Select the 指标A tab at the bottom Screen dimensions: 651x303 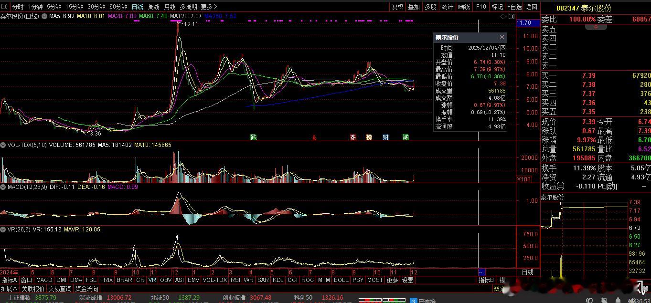(10, 280)
